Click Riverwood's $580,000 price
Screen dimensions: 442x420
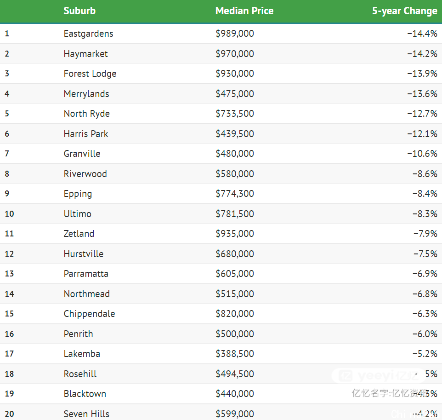(x=235, y=174)
